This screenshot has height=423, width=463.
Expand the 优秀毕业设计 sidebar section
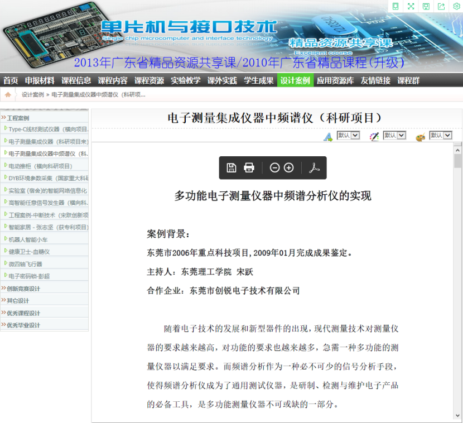coord(23,325)
